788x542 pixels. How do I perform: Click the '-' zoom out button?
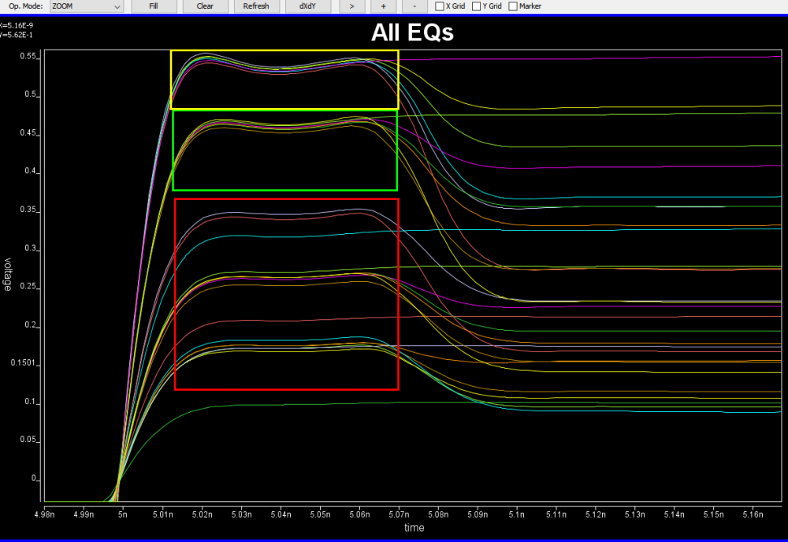[x=414, y=6]
